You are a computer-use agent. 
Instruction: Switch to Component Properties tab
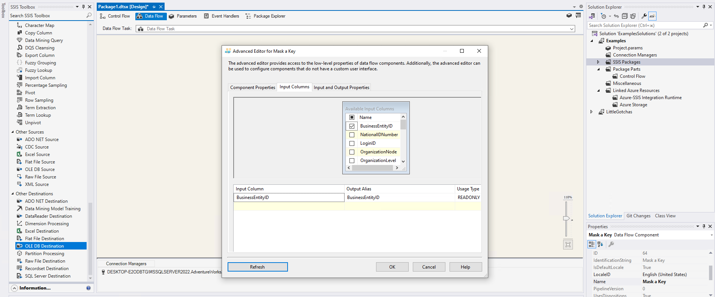[x=252, y=88]
